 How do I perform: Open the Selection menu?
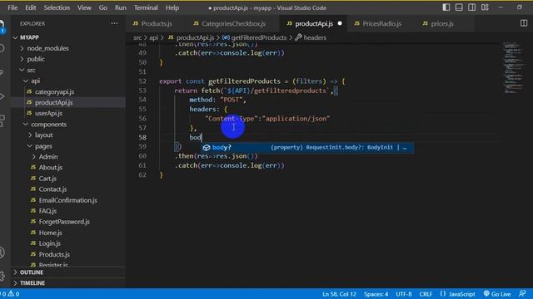click(x=57, y=7)
